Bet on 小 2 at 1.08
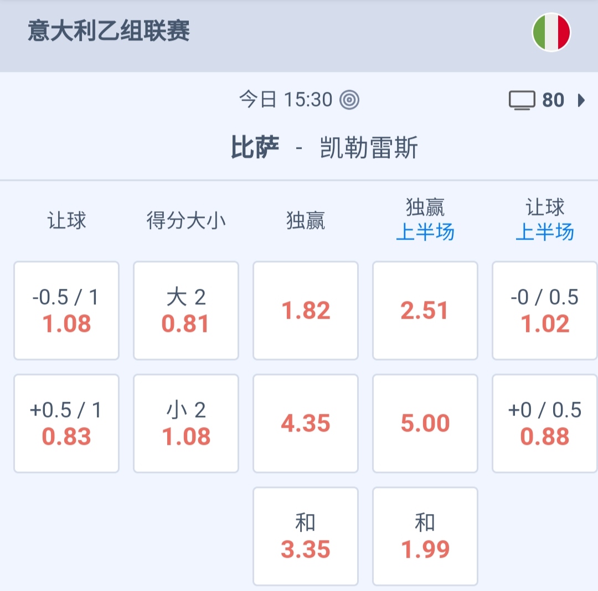The width and height of the screenshot is (598, 591). (186, 423)
